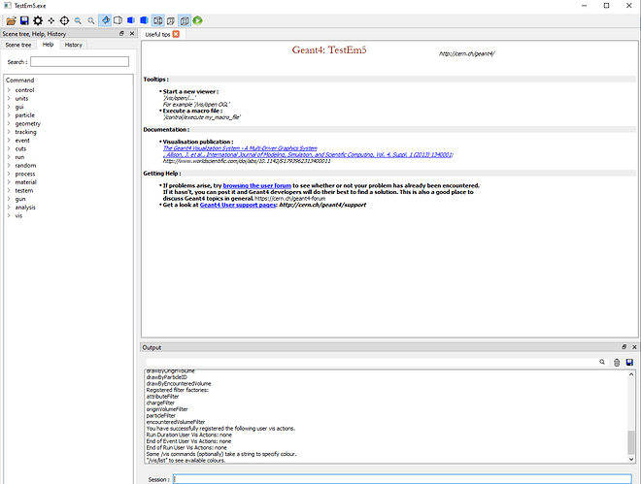Save output using blue disk icon
Image resolution: width=641 pixels, height=484 pixels.
coord(629,362)
